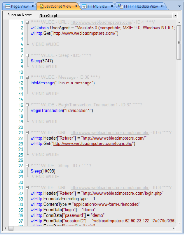The height and width of the screenshot is (235, 184).
Task: Click the login.php Referer link on line 32
Action: pos(122,193)
